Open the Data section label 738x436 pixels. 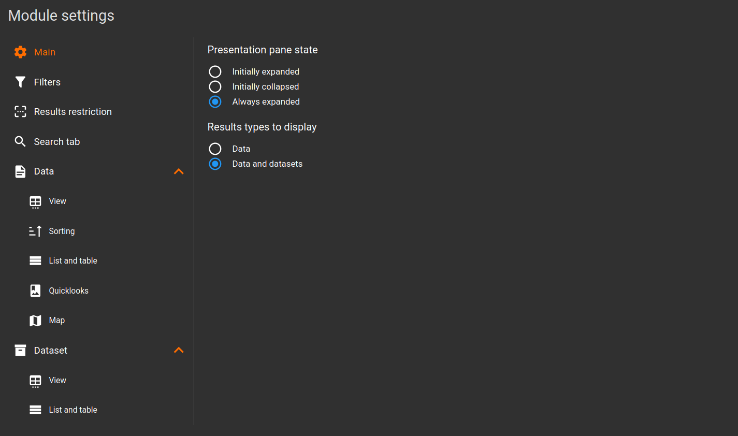44,171
